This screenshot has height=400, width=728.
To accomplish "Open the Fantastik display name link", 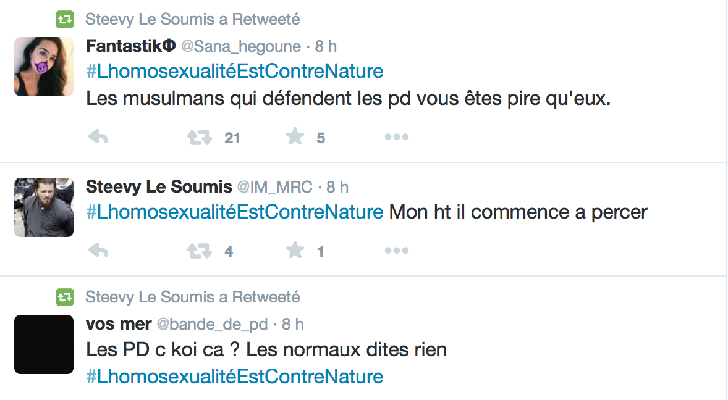I will point(131,46).
